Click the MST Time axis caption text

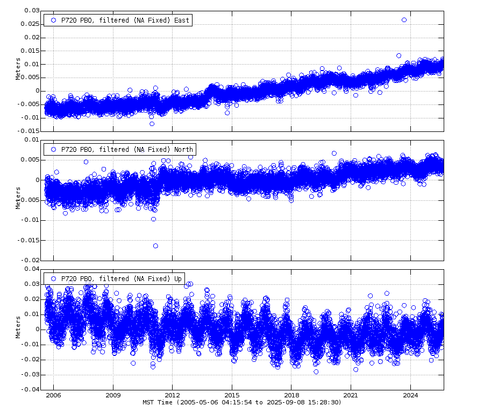(242, 402)
